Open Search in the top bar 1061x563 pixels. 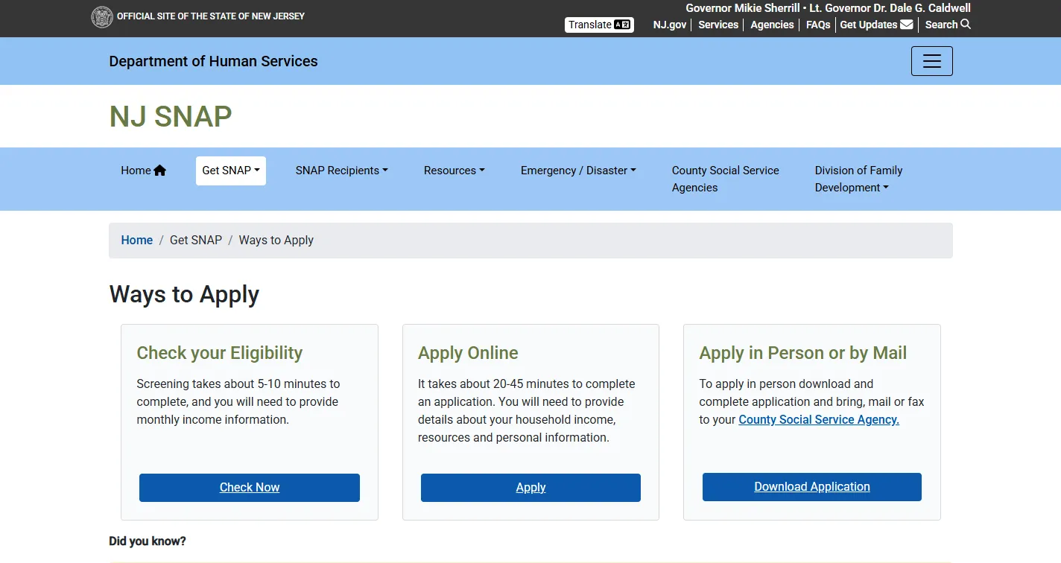[948, 25]
